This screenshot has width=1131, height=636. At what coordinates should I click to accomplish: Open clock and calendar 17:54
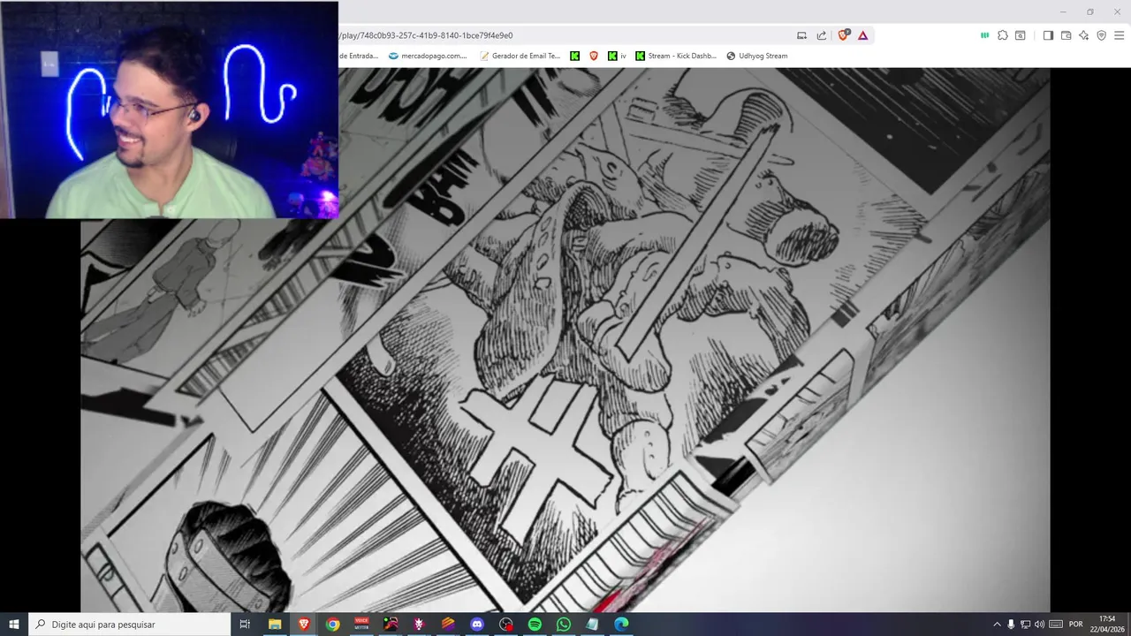point(1107,625)
